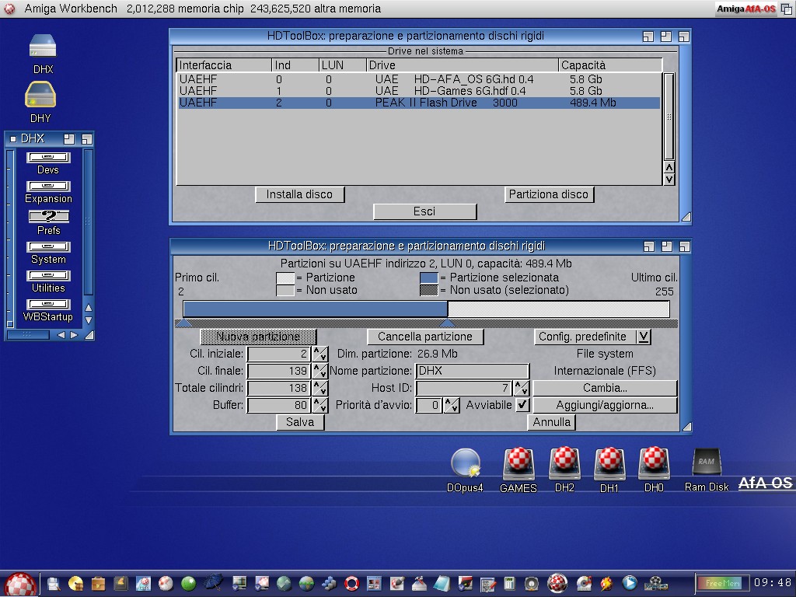Click the Cil. iniziale stepper arrows

[319, 354]
